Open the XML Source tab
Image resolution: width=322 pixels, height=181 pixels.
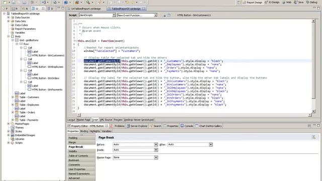tap(106, 120)
